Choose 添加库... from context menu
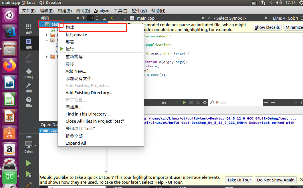Screen dimensions: 303x188 100,107
